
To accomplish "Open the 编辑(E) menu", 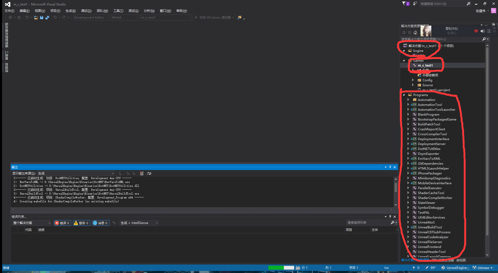I will click(25, 11).
